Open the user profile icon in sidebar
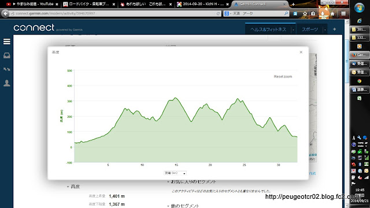The image size is (370, 208). tap(6, 83)
